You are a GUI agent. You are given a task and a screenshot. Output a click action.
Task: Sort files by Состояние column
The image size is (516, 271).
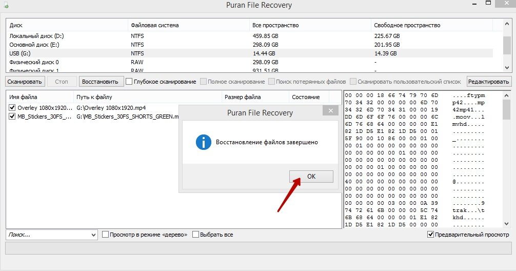pyautogui.click(x=309, y=97)
